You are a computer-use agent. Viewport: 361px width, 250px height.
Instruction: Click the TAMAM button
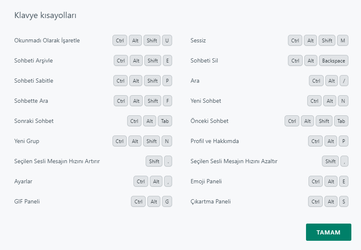[x=328, y=232]
